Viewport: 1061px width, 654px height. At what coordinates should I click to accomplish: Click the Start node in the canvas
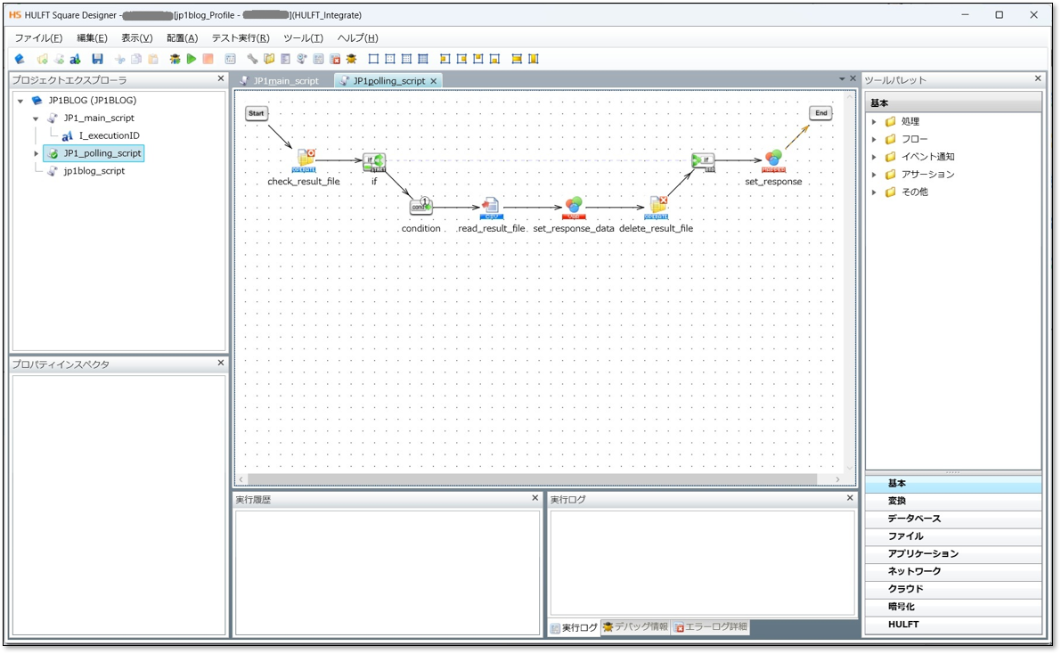coord(257,113)
